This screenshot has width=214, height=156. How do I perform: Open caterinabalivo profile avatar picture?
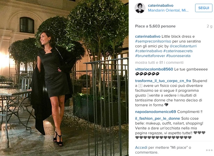point(140,8)
